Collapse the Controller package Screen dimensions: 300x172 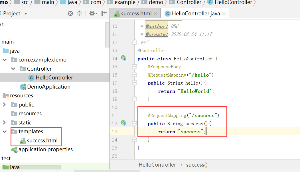(x=13, y=69)
